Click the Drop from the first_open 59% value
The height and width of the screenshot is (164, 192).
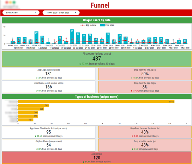145,74
